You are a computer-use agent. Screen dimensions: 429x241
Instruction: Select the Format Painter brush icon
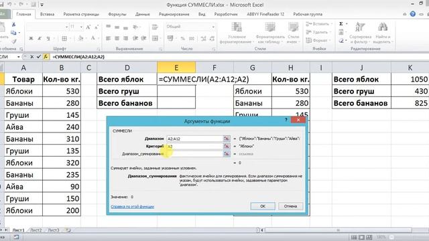(x=13, y=41)
